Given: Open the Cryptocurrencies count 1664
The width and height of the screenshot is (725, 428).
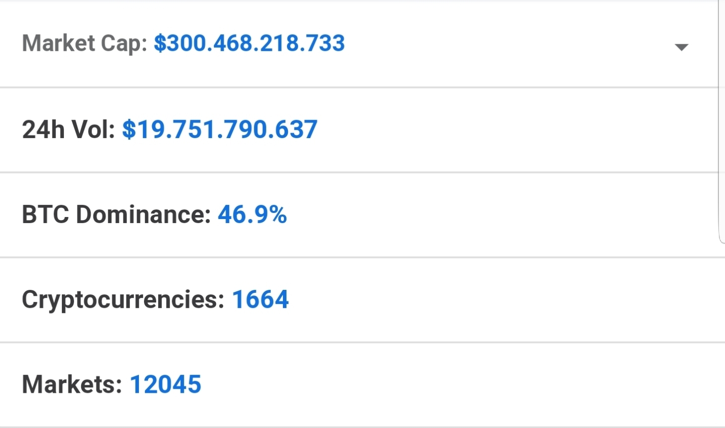Looking at the screenshot, I should click(260, 300).
